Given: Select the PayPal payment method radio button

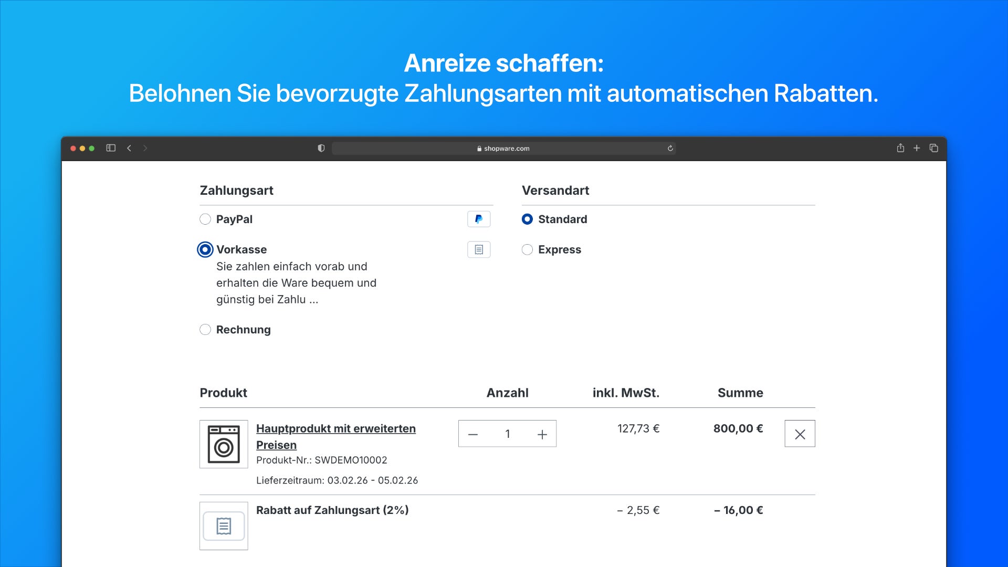Looking at the screenshot, I should (x=205, y=219).
